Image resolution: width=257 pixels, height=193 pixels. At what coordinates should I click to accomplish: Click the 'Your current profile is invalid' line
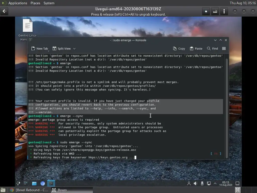(94, 101)
